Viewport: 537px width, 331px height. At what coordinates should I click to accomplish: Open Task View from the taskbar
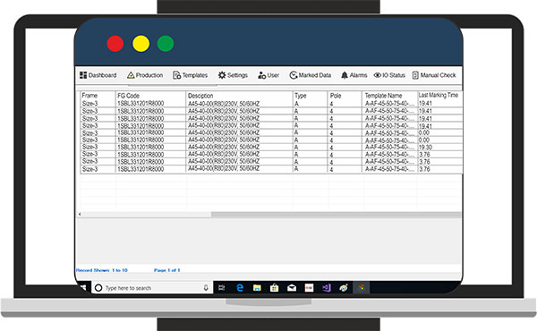tap(222, 288)
